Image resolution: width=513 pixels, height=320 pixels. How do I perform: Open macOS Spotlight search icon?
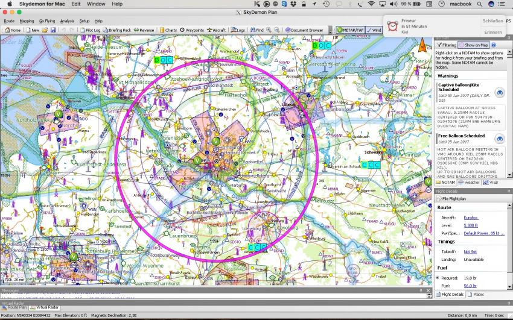[x=479, y=4]
